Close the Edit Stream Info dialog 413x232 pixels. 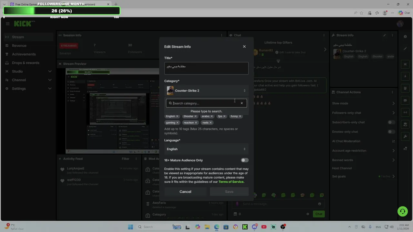click(244, 46)
